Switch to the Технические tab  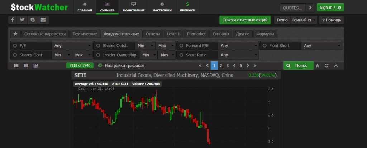(85, 34)
